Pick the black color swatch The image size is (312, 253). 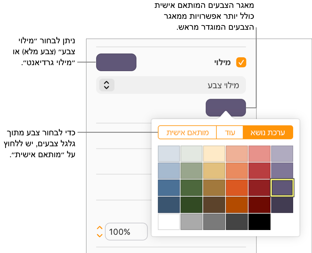coord(260,222)
